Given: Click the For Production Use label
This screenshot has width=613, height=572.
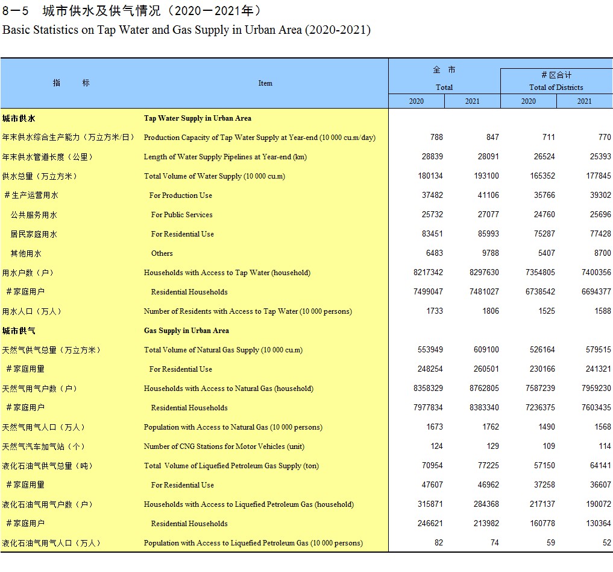Looking at the screenshot, I should pyautogui.click(x=181, y=195).
